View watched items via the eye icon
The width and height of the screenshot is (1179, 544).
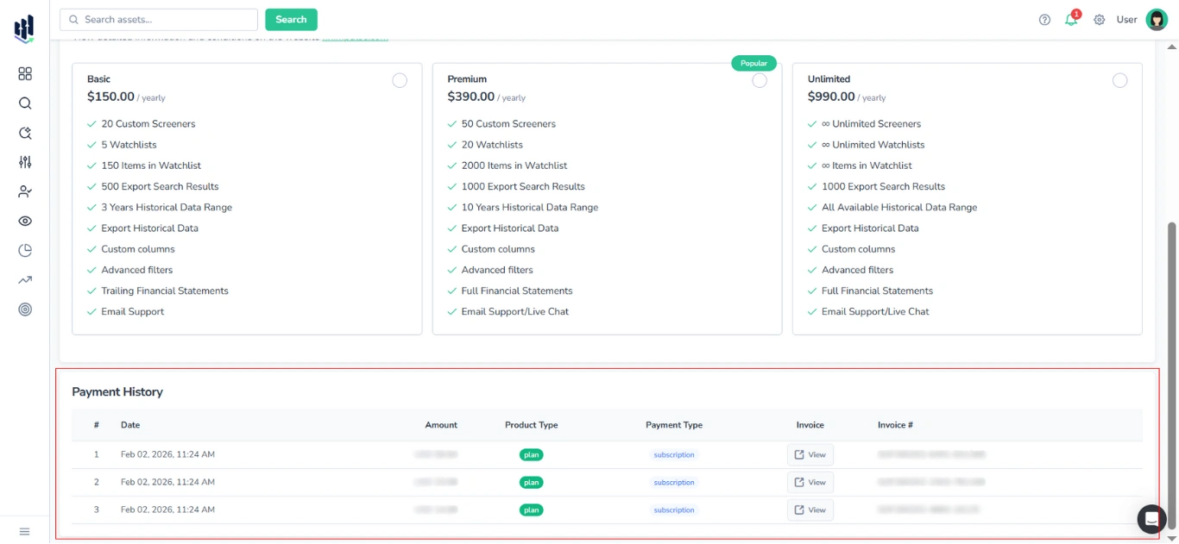click(x=24, y=221)
